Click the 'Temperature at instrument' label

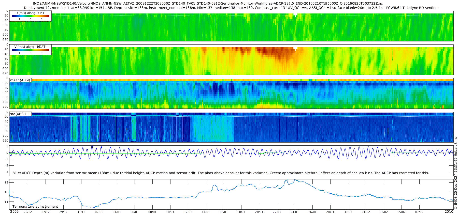coord(35,207)
